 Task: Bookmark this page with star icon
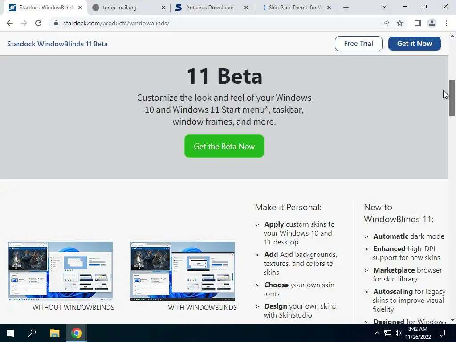[400, 23]
